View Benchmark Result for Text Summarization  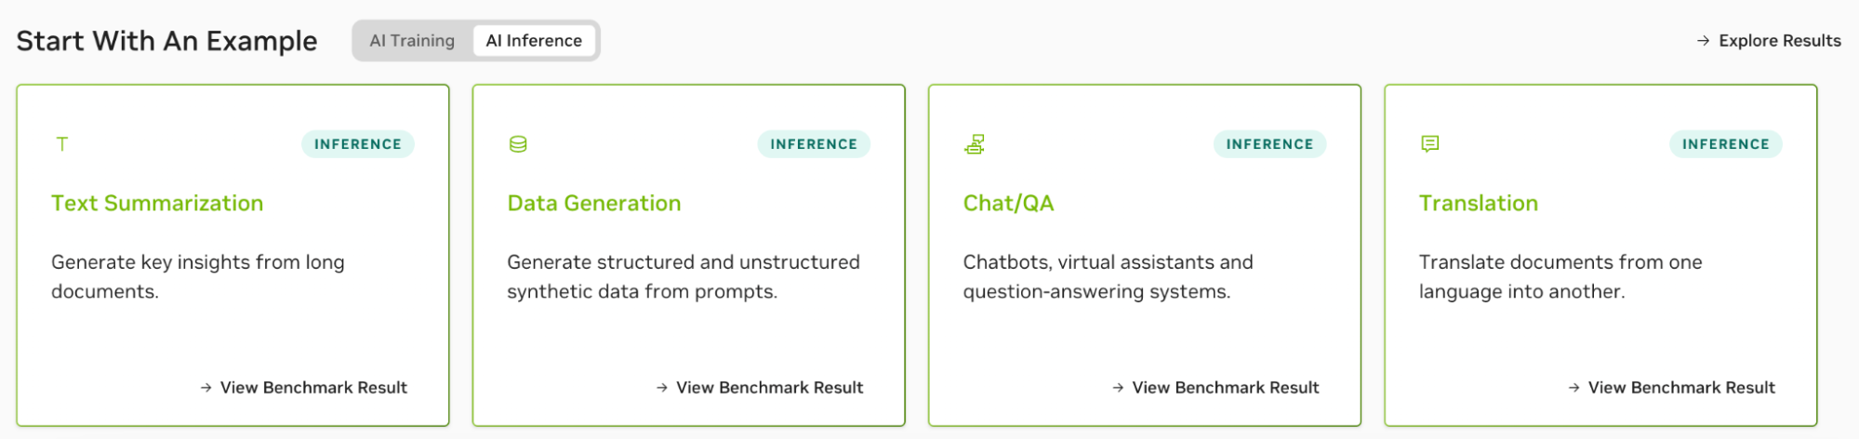coord(313,388)
